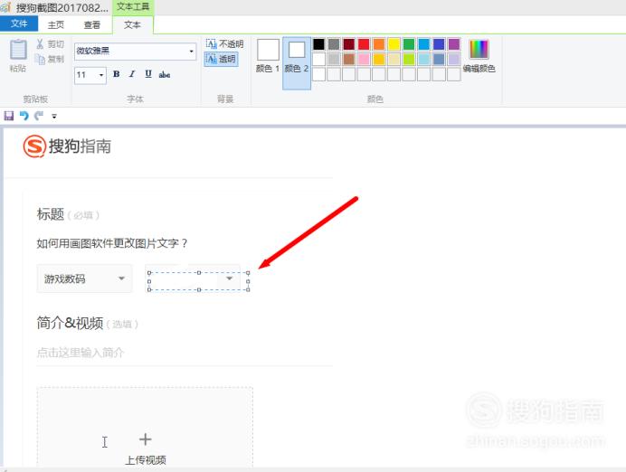Undo the last action

[24, 116]
